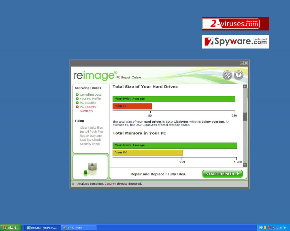
Task: Select the PC Stability step label
Action: pos(88,103)
